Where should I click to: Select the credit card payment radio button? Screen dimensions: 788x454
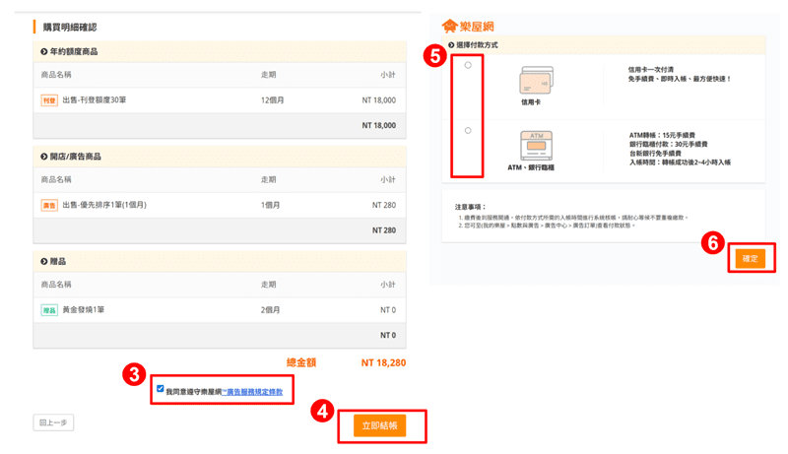tap(468, 65)
